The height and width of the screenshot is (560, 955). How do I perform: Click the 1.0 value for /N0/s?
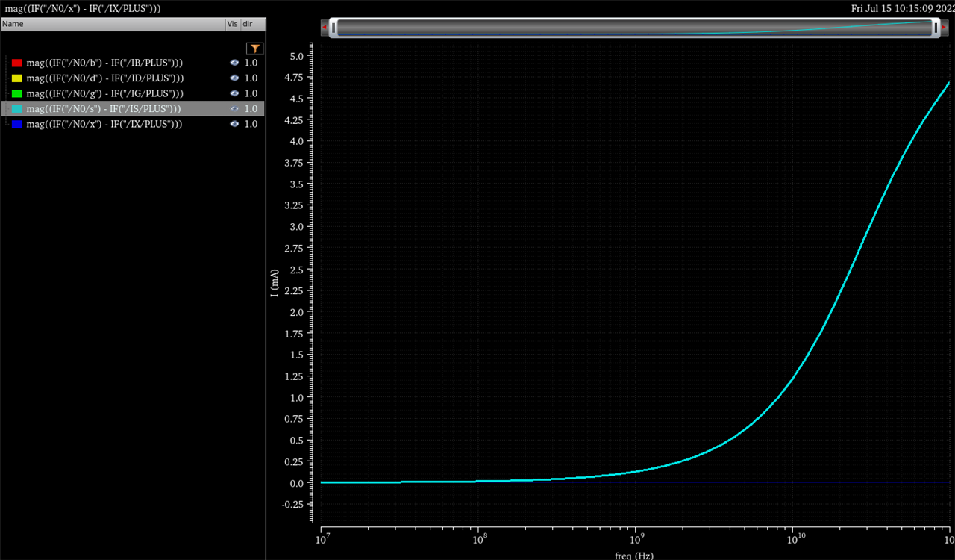click(x=251, y=108)
